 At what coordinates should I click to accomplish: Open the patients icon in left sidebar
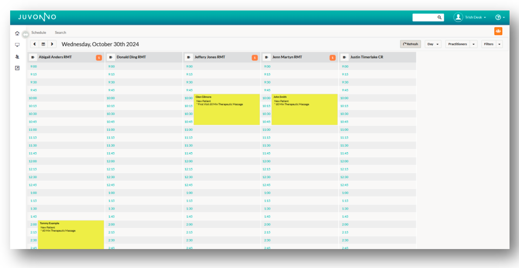point(17,57)
